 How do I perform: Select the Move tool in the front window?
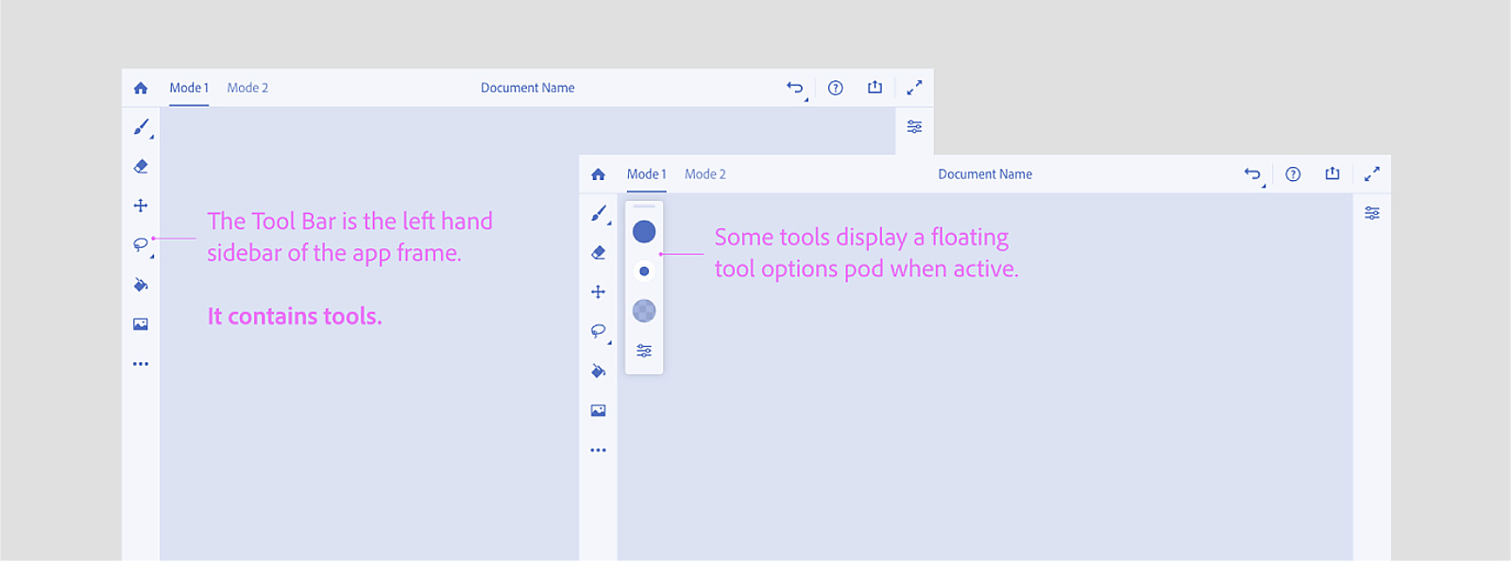[x=598, y=292]
